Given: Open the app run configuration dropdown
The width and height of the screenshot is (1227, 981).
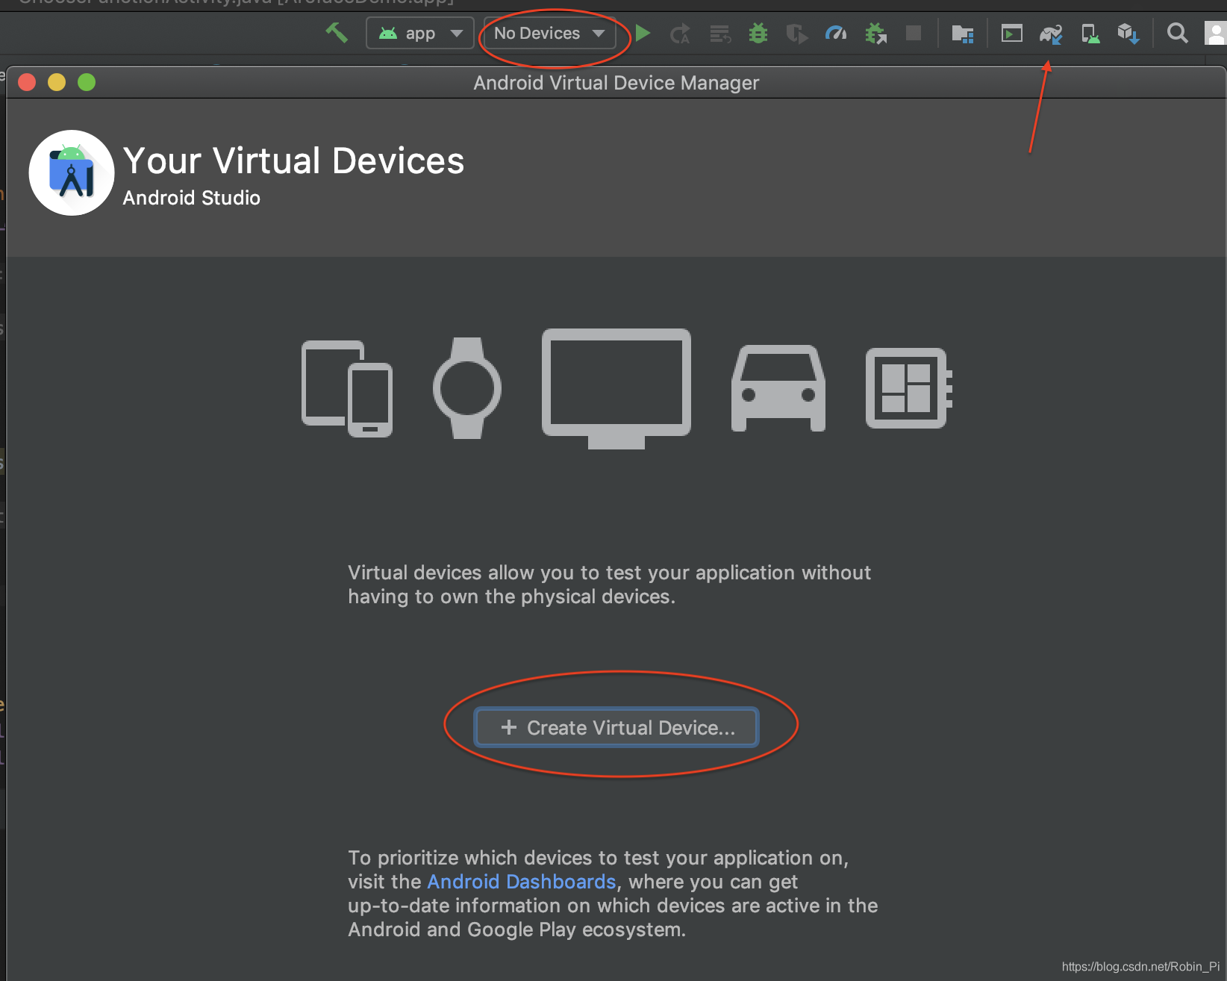Looking at the screenshot, I should tap(420, 34).
